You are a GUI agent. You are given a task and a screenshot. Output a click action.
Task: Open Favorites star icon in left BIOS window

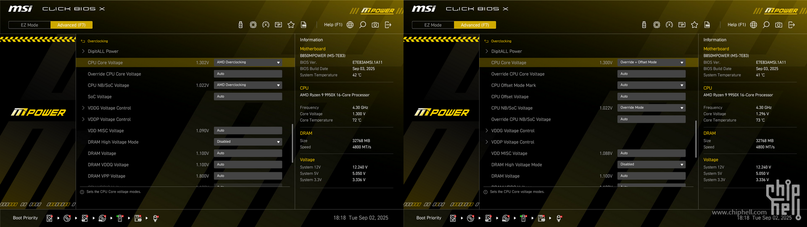coord(291,25)
